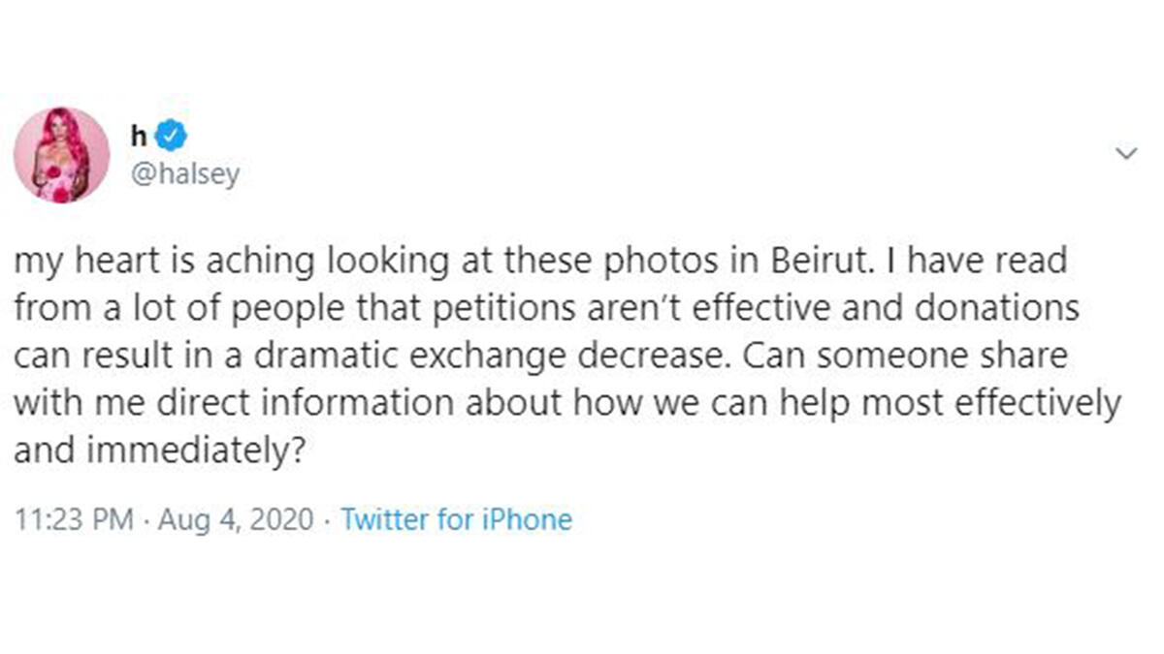This screenshot has width=1164, height=654.
Task: Open the tweet options chevron at top right
Action: 1125,152
